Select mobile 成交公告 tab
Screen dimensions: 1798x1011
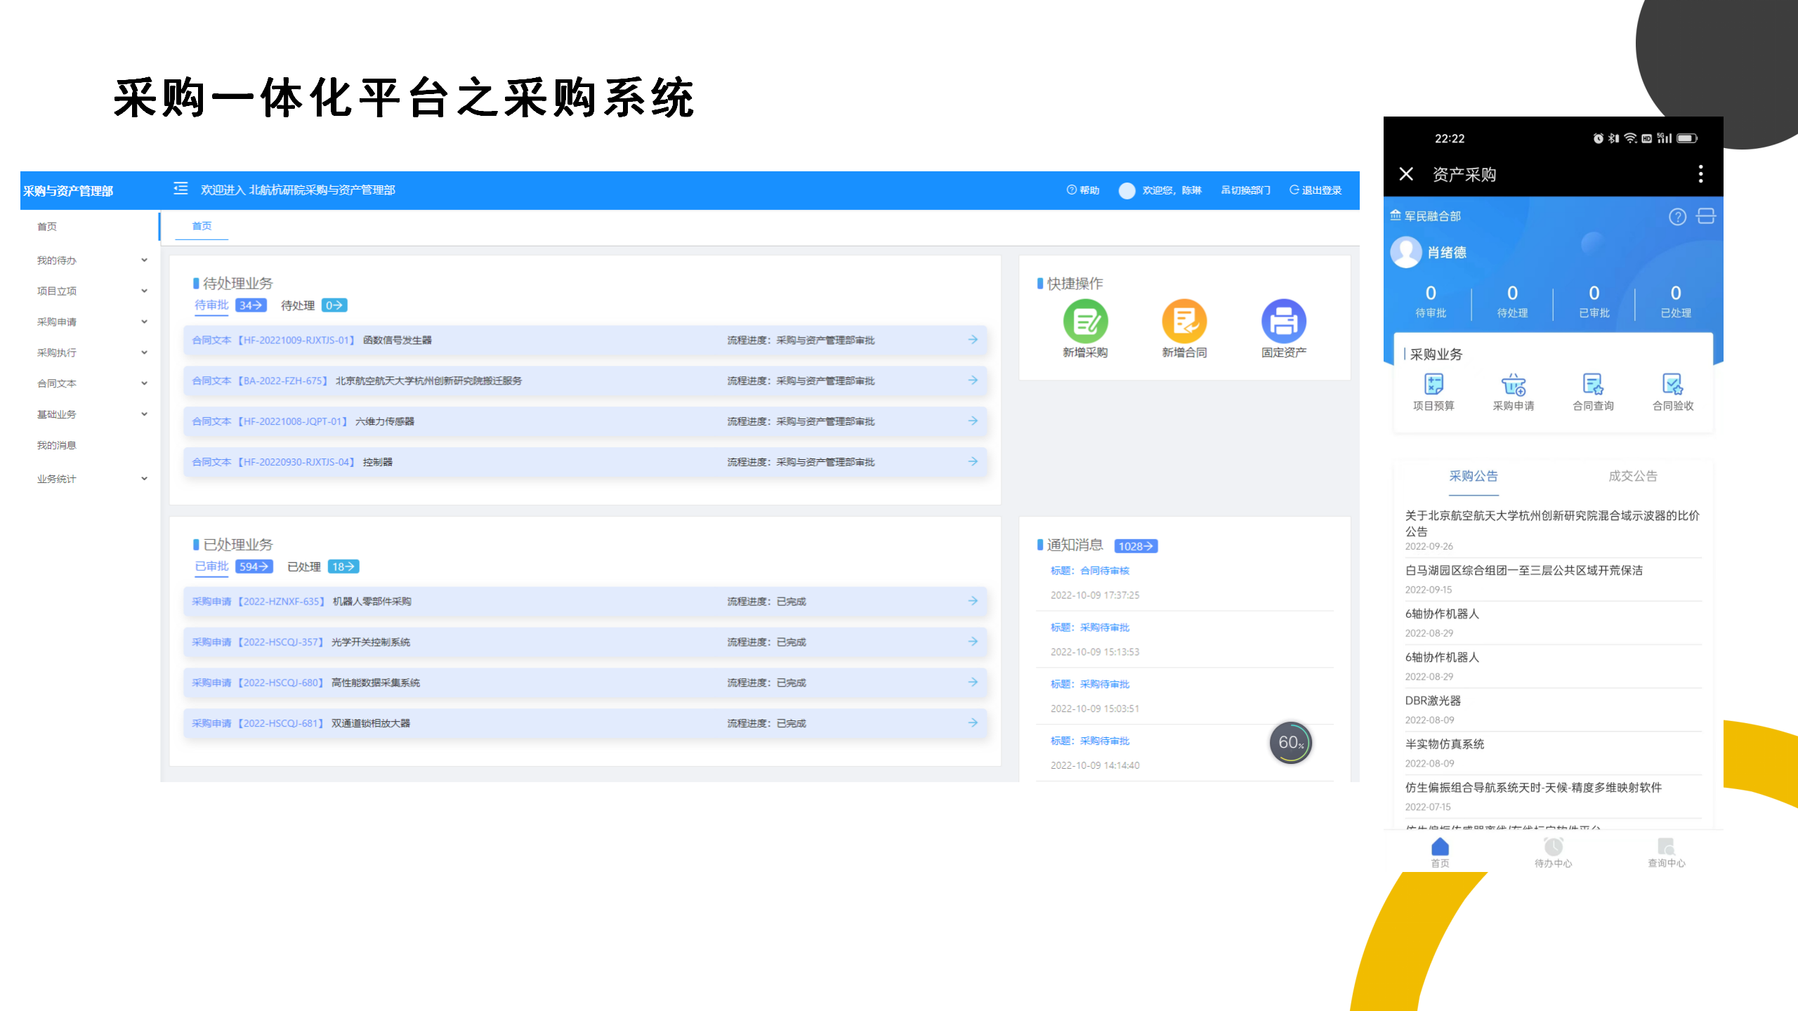(1633, 476)
